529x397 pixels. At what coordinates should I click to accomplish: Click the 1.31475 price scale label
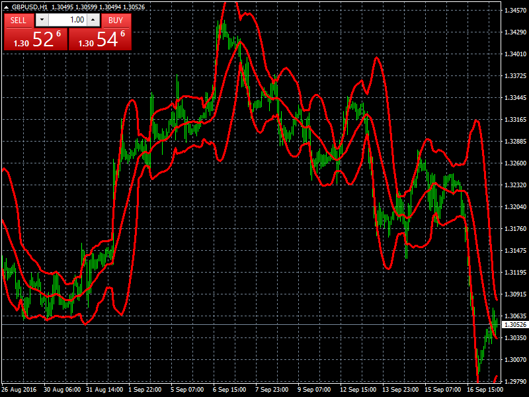tap(515, 251)
